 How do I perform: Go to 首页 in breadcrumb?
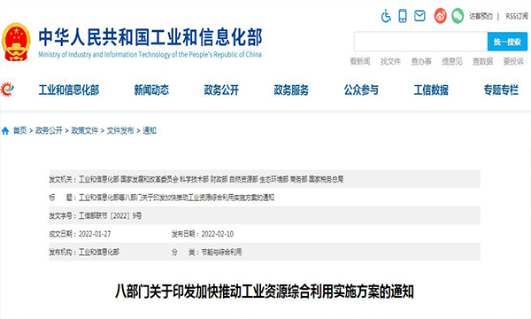tap(20, 130)
